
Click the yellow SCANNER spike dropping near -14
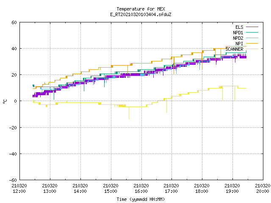(129, 113)
